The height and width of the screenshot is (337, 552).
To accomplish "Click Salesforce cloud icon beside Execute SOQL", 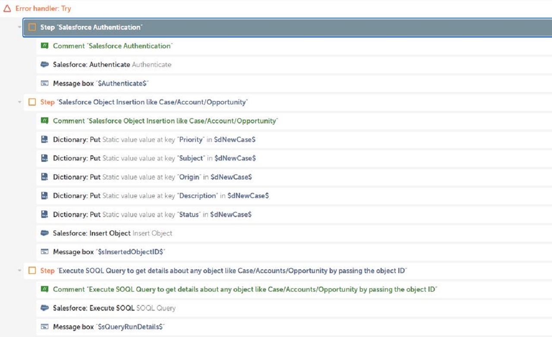I will tap(44, 308).
